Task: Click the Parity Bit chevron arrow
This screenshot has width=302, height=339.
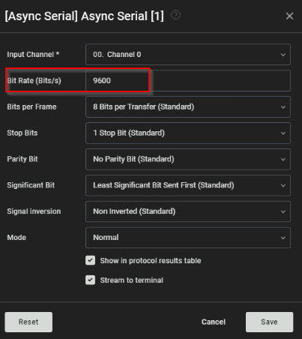Action: [x=283, y=159]
